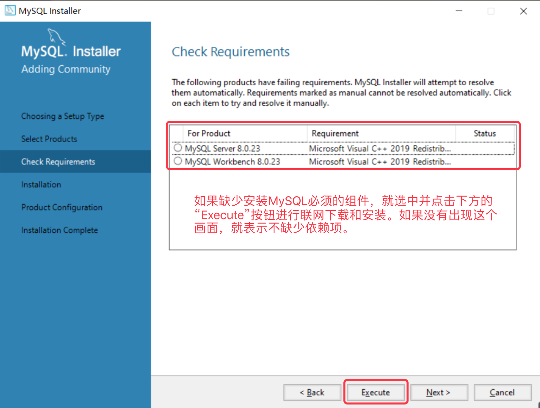Click Workbench's Visual C++ 2019 requirement entry
This screenshot has width=540, height=408.
380,162
